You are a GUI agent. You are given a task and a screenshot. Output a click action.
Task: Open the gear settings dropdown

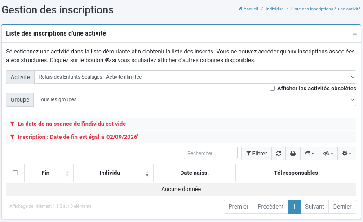(347, 154)
